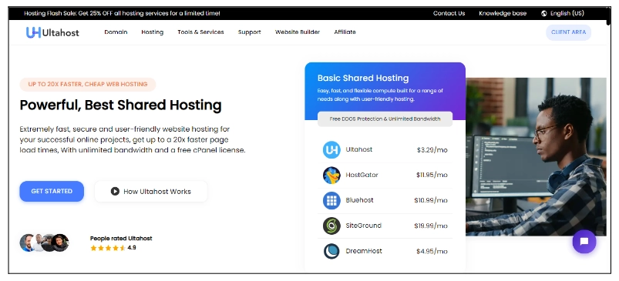The image size is (619, 281).
Task: Click the HostGator name
Action: tap(362, 175)
